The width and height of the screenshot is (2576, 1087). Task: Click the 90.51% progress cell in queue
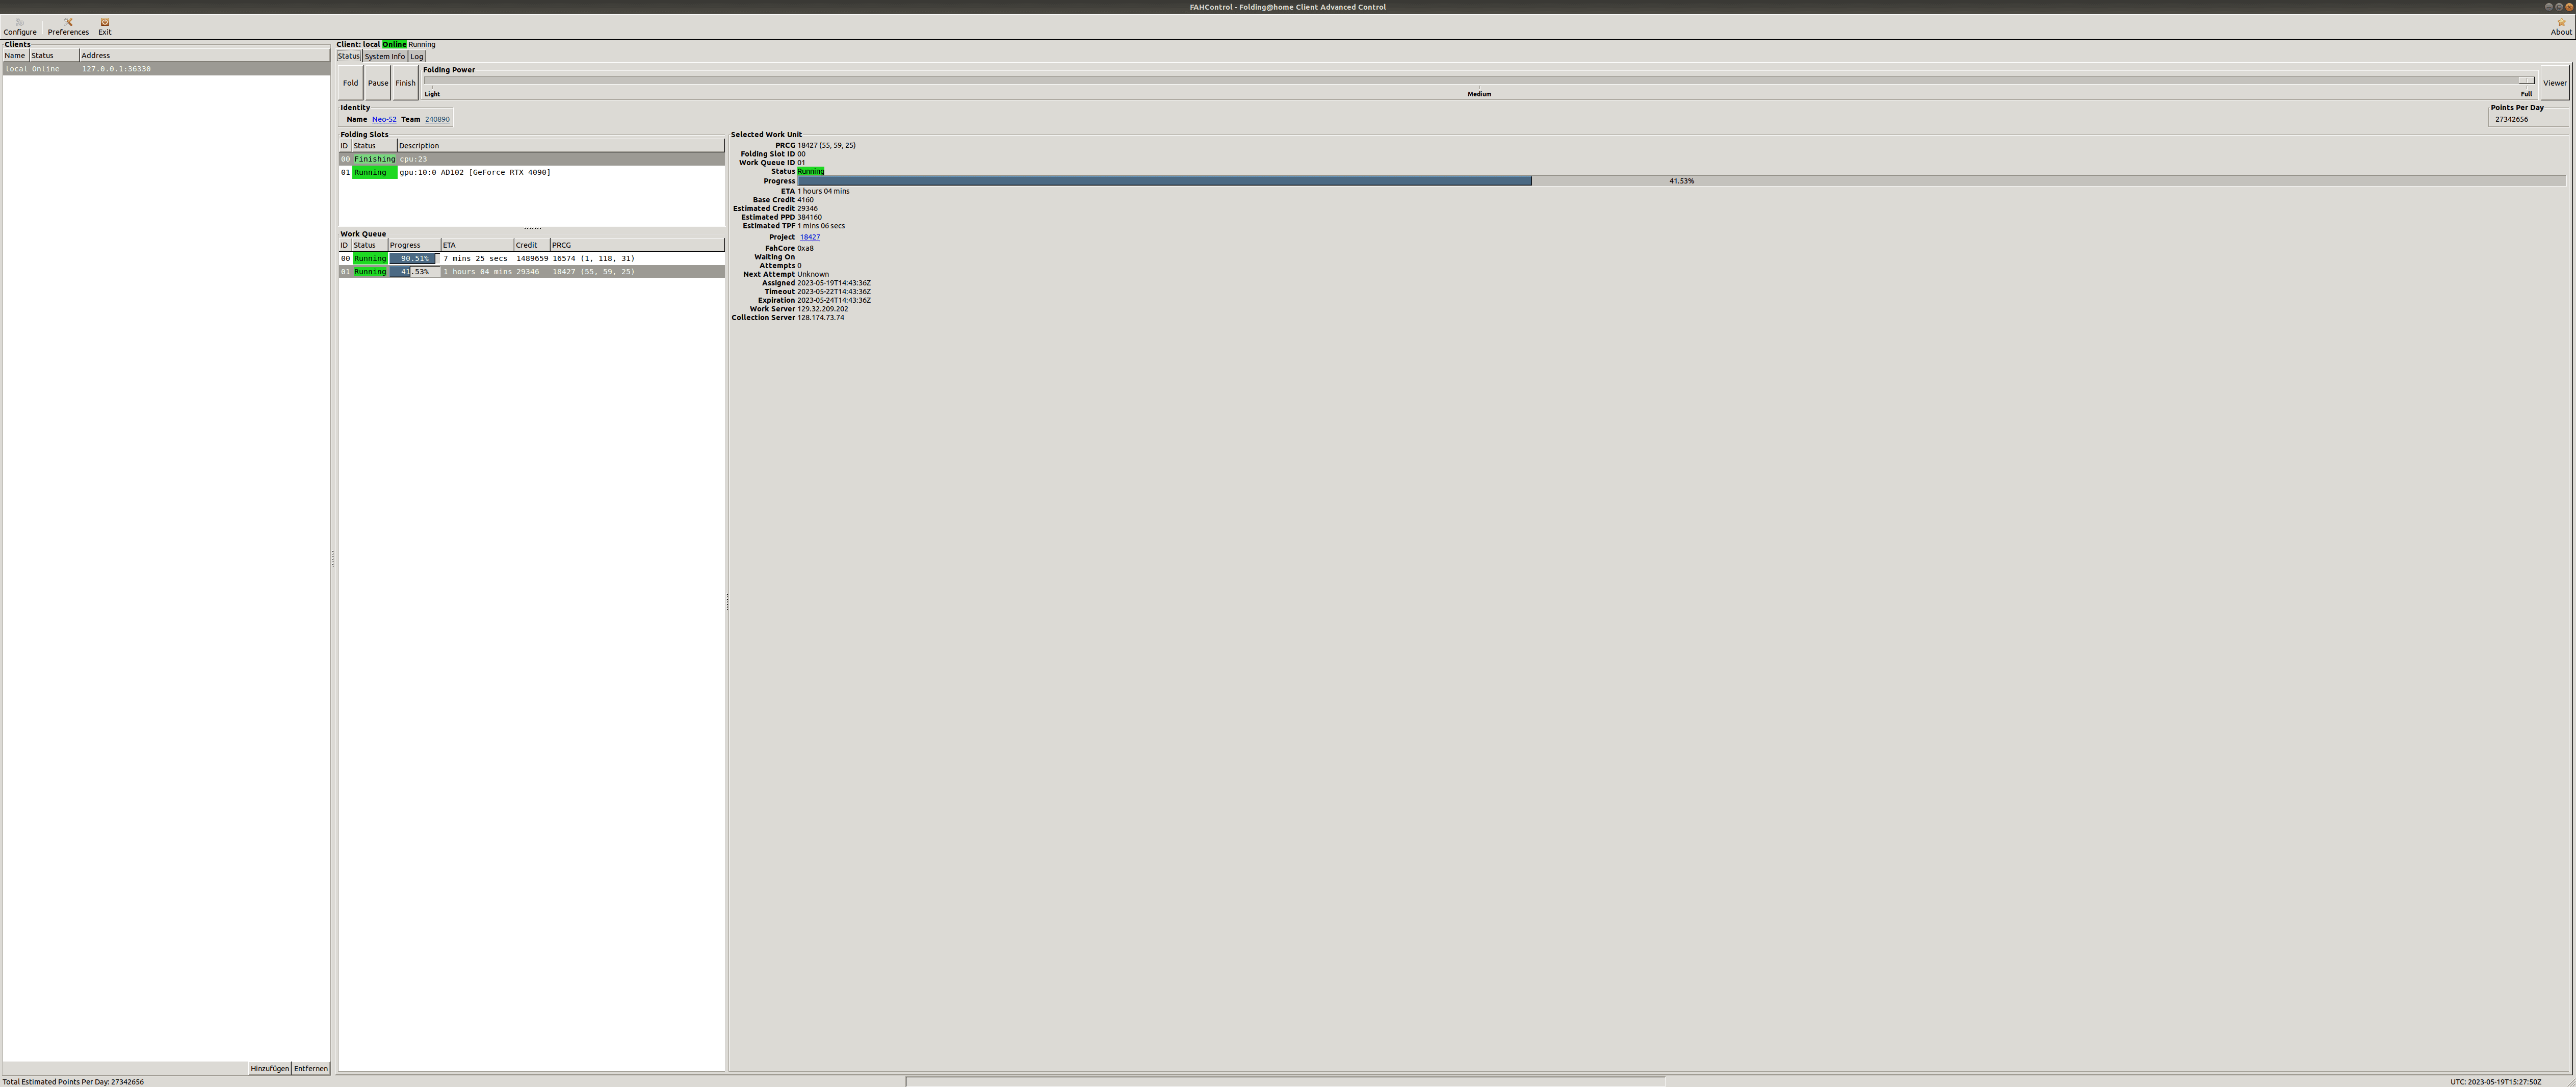[414, 258]
